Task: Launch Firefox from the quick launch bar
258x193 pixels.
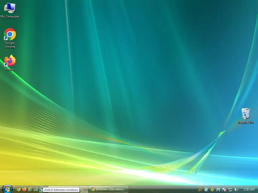Action: tap(24, 189)
